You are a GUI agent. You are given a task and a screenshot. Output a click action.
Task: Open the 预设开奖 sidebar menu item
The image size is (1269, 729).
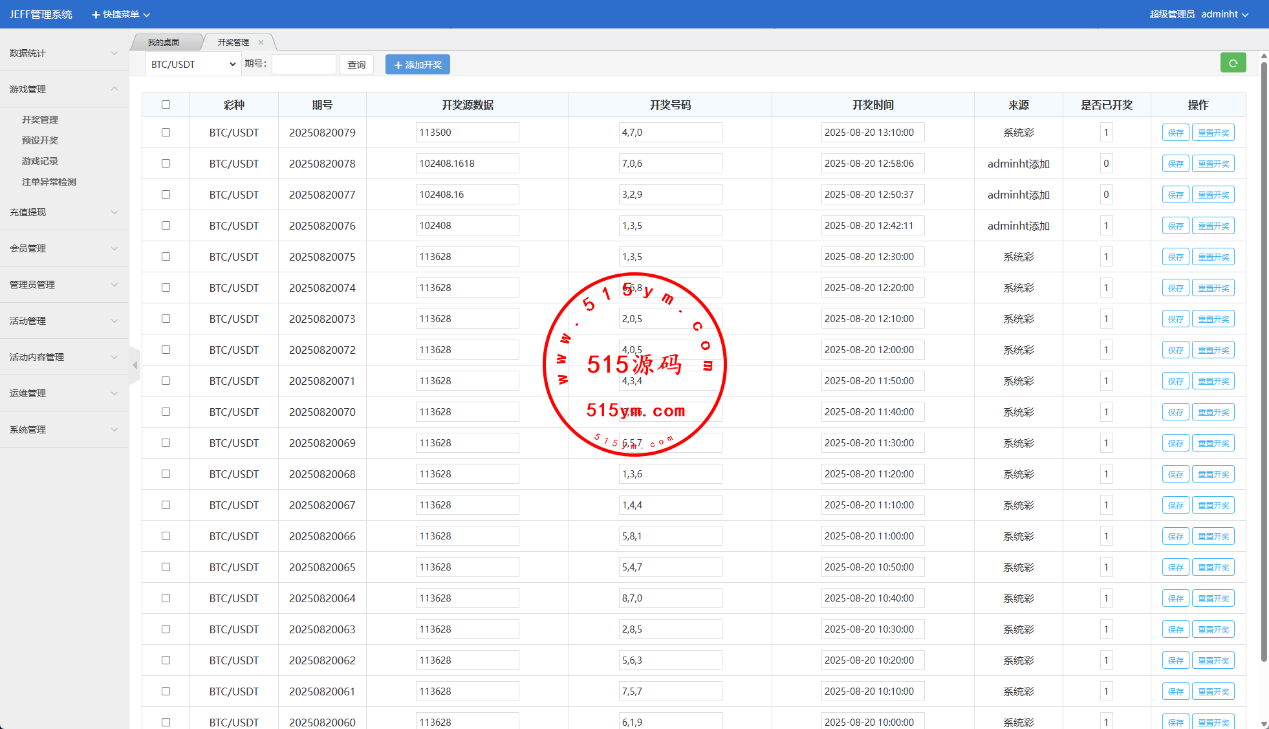(40, 140)
